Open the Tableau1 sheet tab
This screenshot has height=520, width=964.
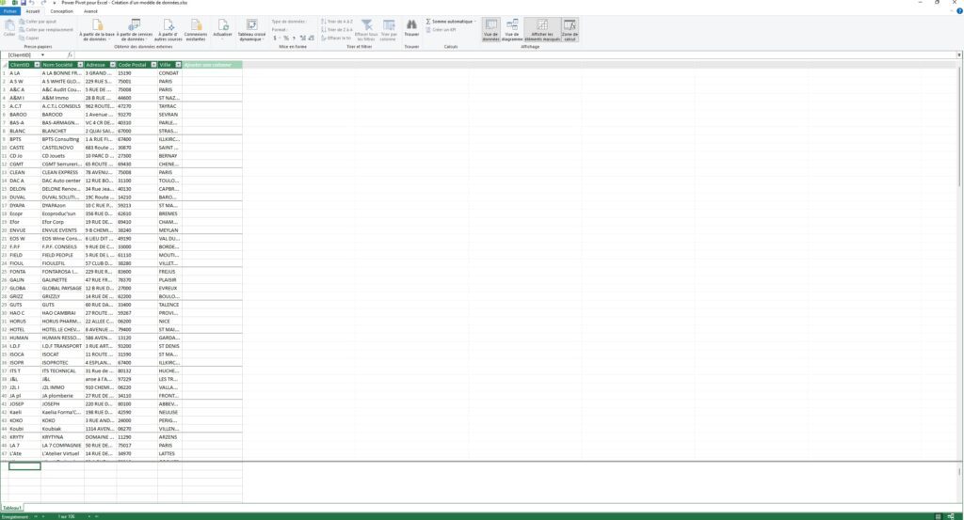pos(11,508)
